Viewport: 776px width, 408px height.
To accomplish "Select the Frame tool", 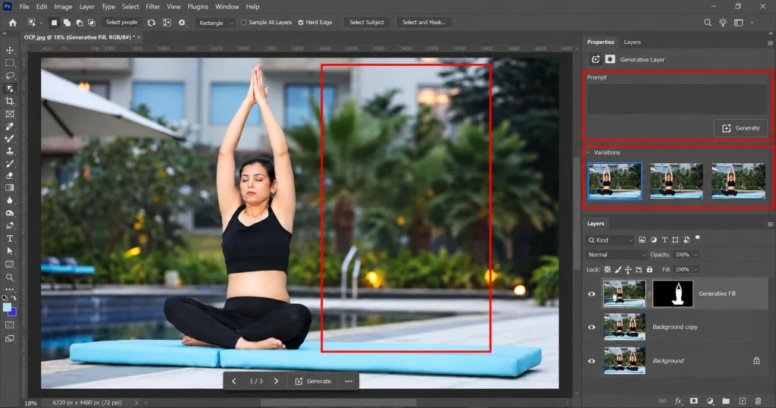I will (x=10, y=114).
